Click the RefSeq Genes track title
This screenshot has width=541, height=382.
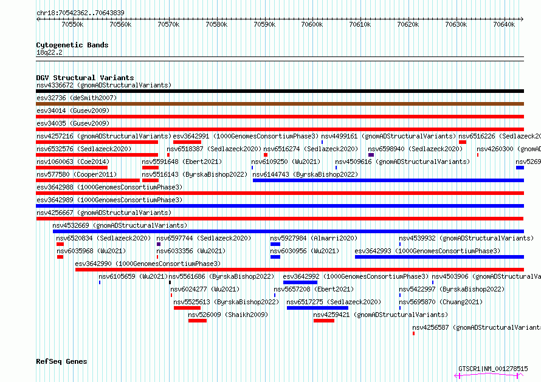click(61, 362)
